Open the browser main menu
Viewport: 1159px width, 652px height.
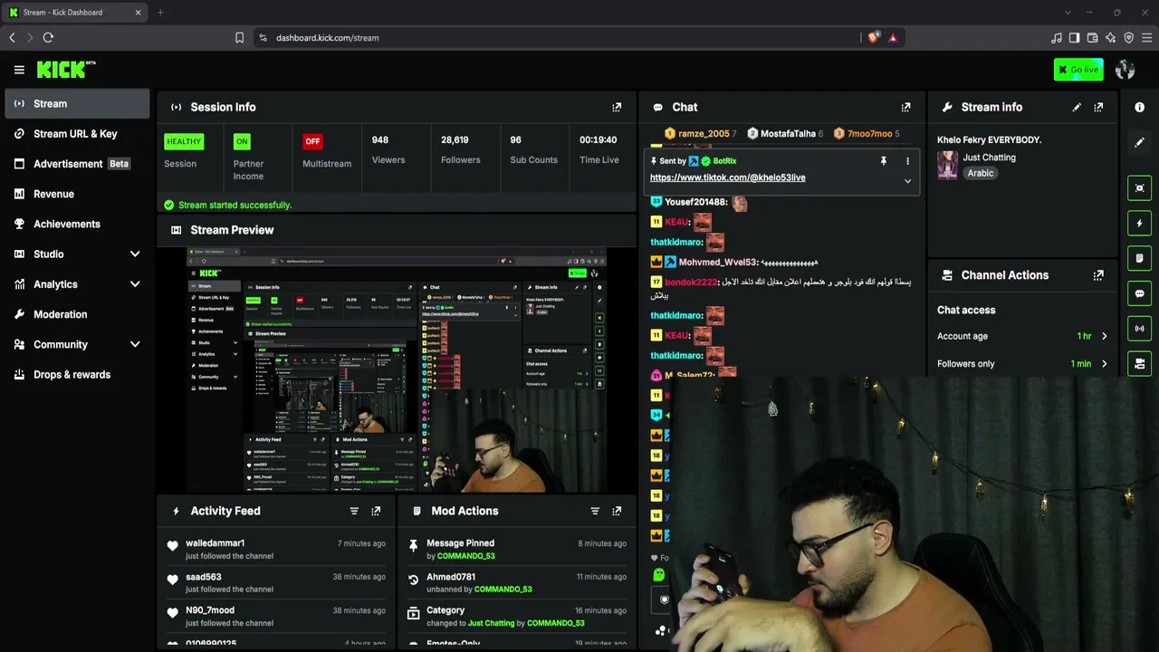(1147, 38)
